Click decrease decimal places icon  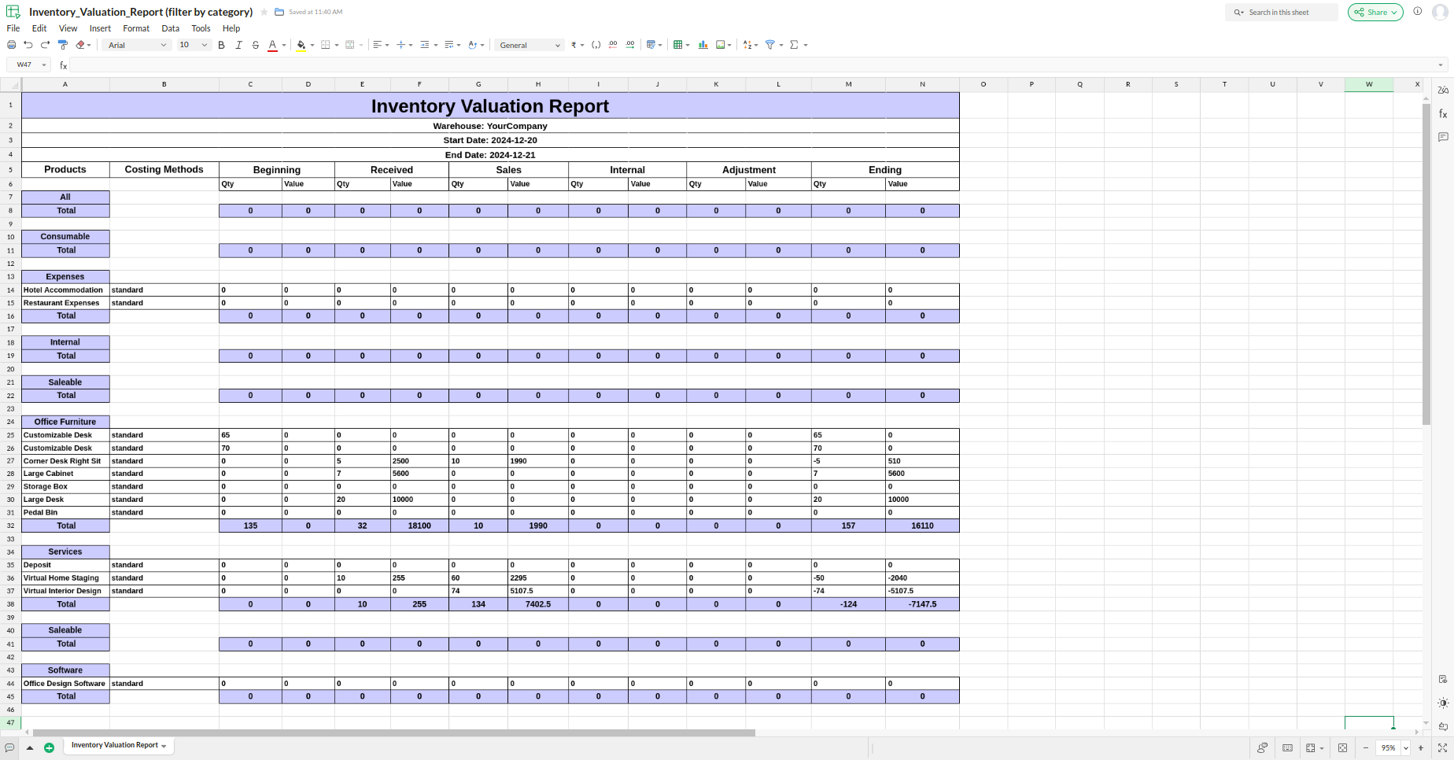(613, 45)
